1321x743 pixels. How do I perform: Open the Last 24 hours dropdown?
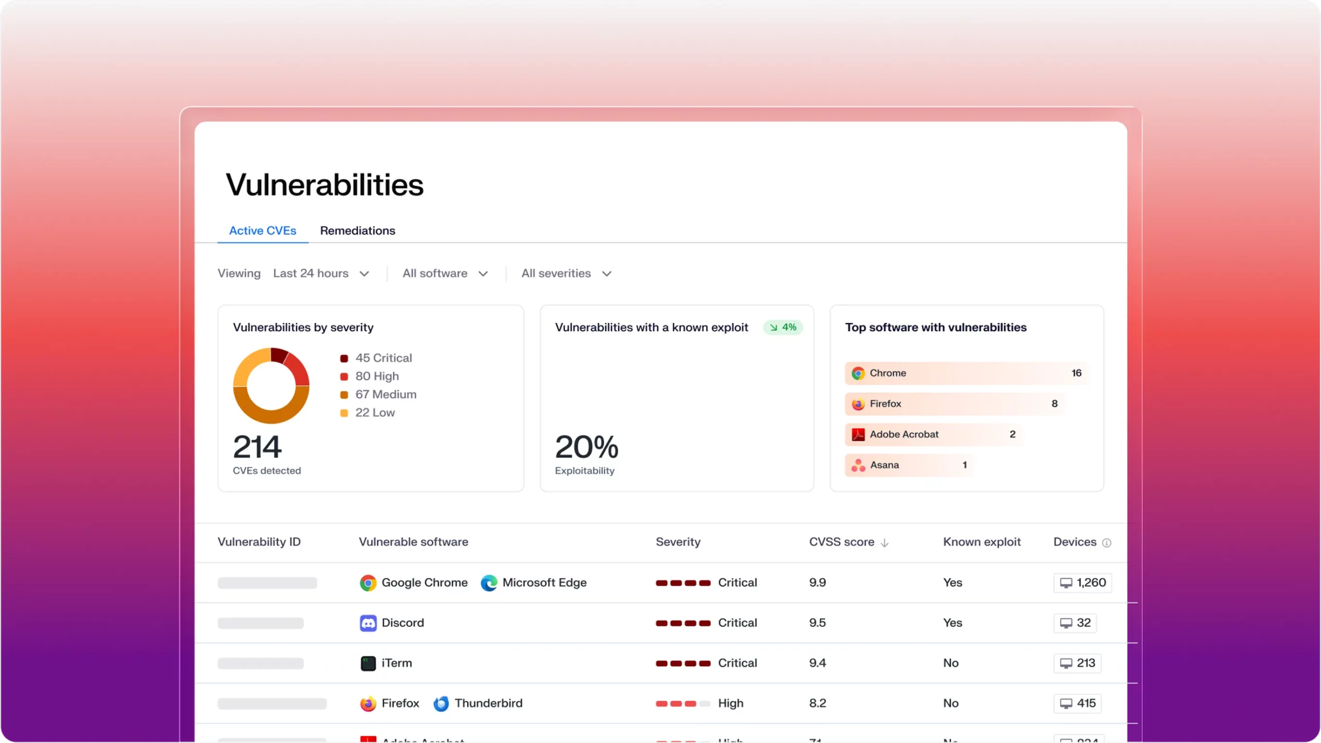pos(321,273)
